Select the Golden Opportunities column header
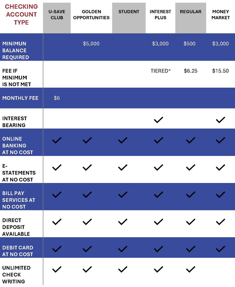The image size is (235, 287). pos(91,15)
